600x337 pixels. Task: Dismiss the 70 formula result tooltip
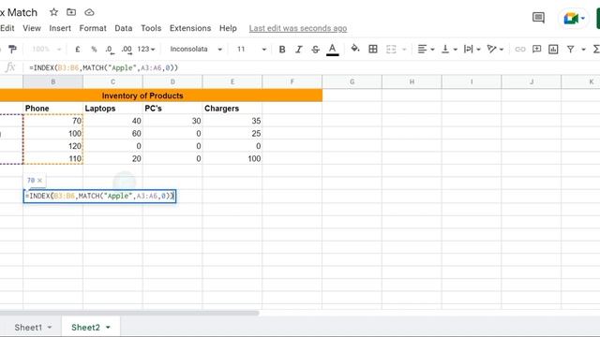coord(39,181)
